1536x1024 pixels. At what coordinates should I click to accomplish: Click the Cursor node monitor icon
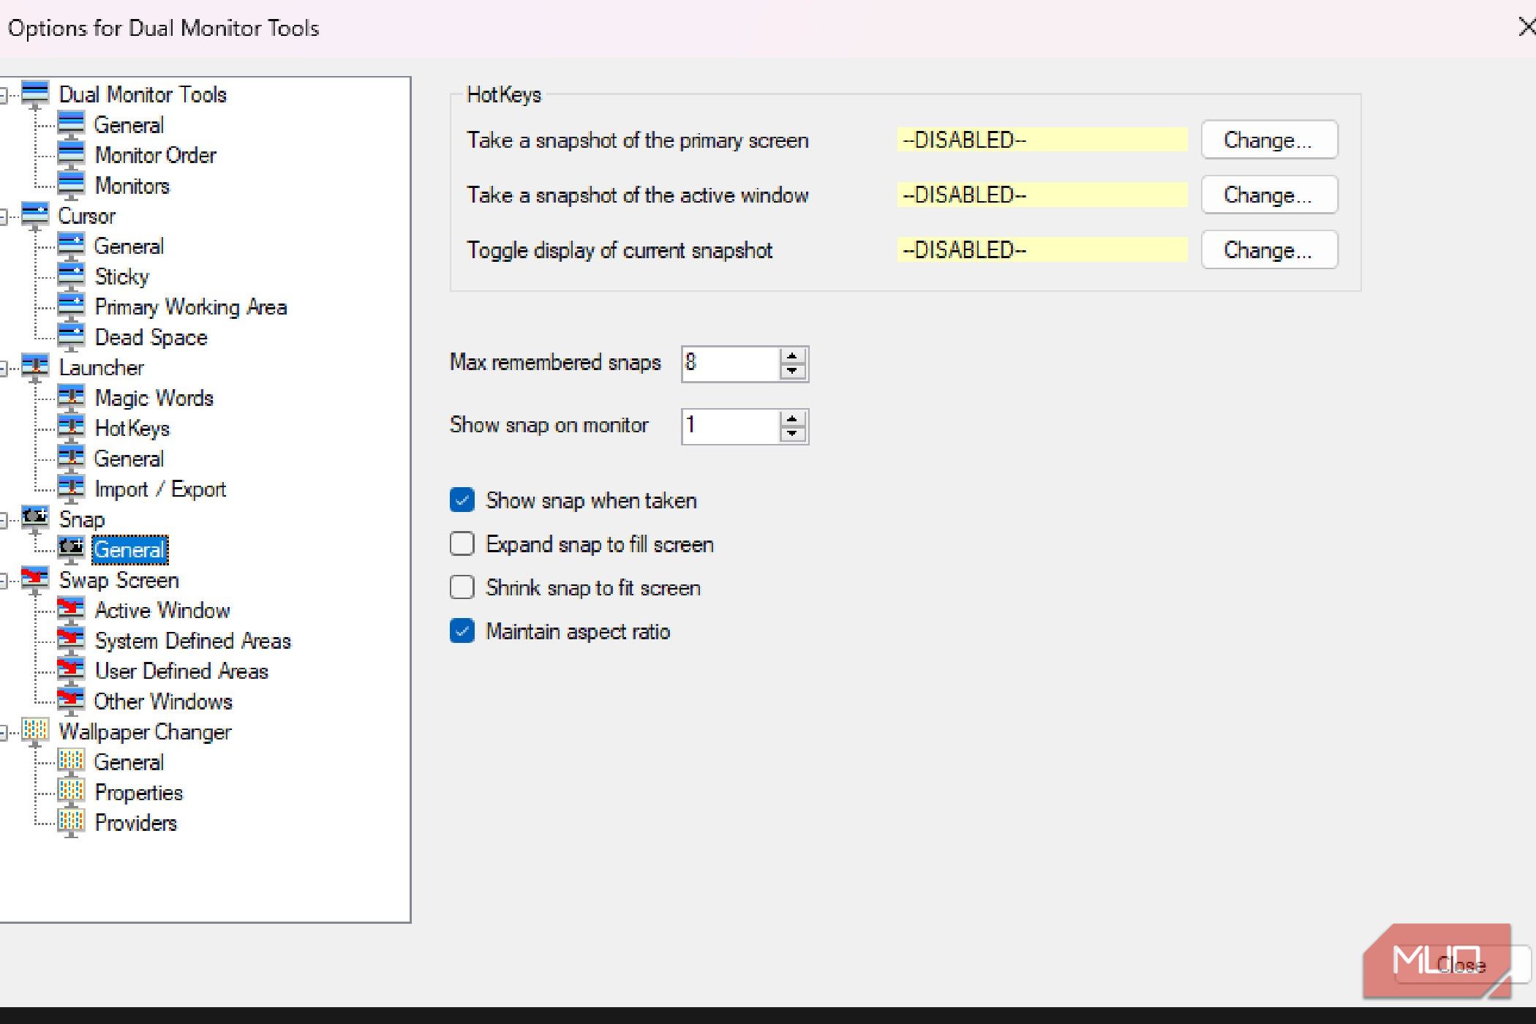(x=35, y=215)
